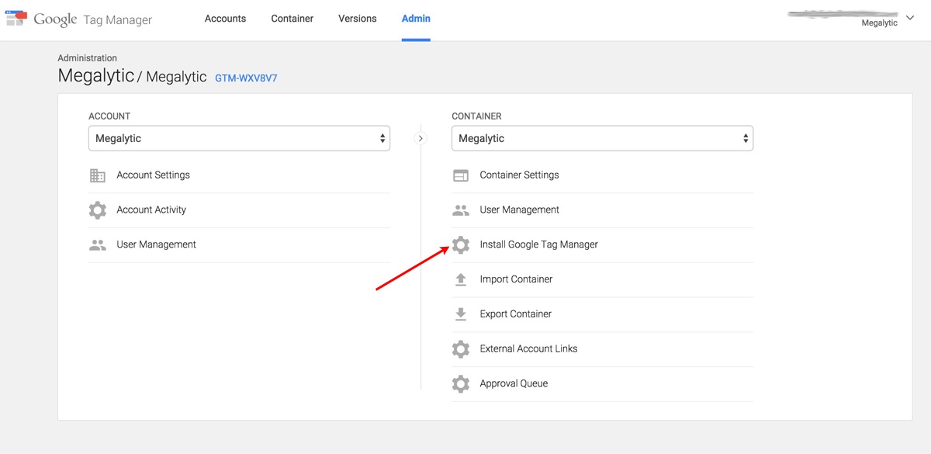Click the Import Container upload icon
The width and height of the screenshot is (931, 454).
[461, 279]
